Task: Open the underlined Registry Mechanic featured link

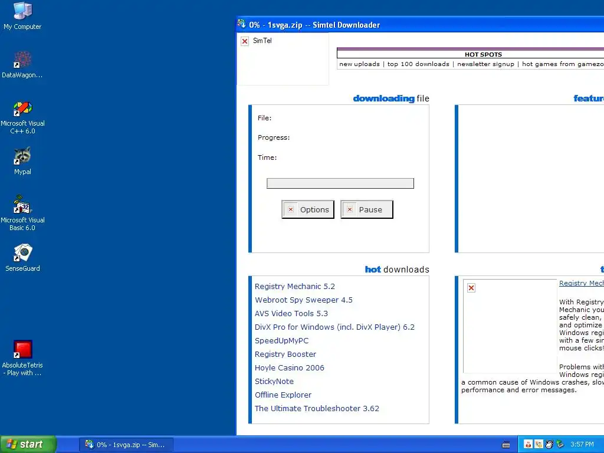Action: (x=581, y=283)
